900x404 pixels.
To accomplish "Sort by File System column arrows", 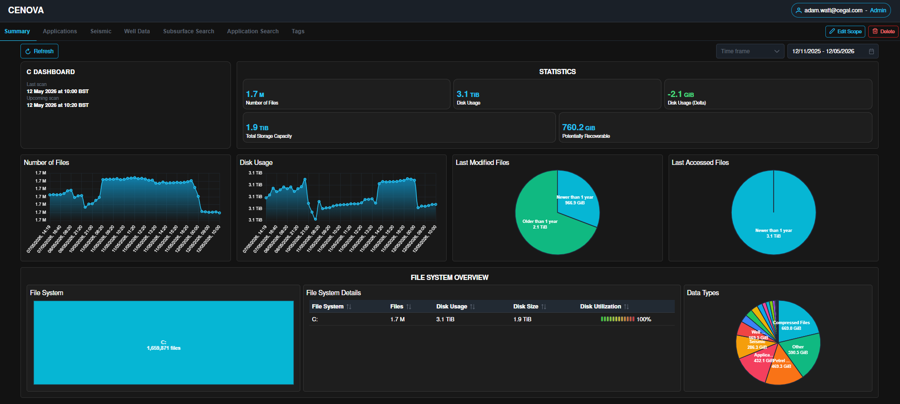I will [x=349, y=307].
